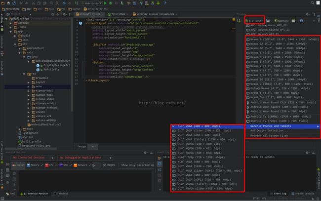The image size is (321, 201).
Task: Click the Debug app bug icon
Action: 111,3
